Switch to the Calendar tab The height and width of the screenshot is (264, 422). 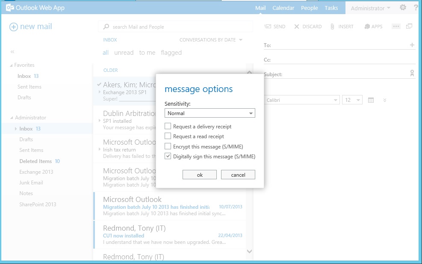point(283,8)
